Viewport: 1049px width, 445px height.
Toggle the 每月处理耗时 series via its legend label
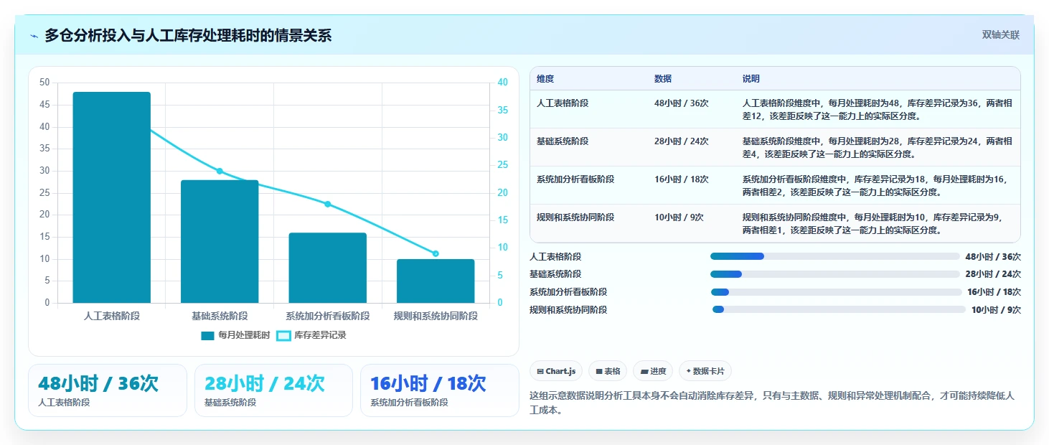coord(244,335)
